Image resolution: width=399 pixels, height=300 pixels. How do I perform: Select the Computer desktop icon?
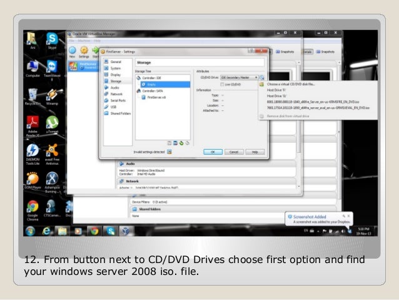tap(33, 69)
